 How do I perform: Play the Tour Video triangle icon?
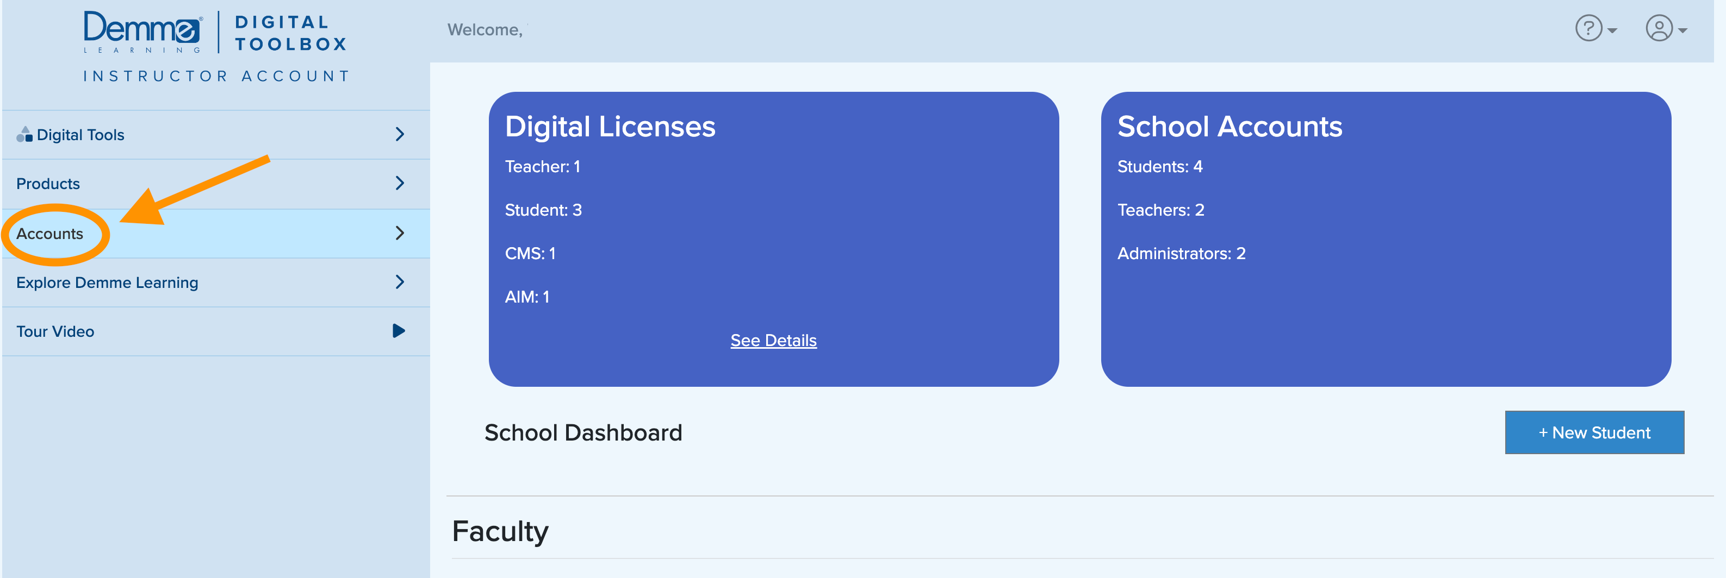[x=399, y=330]
